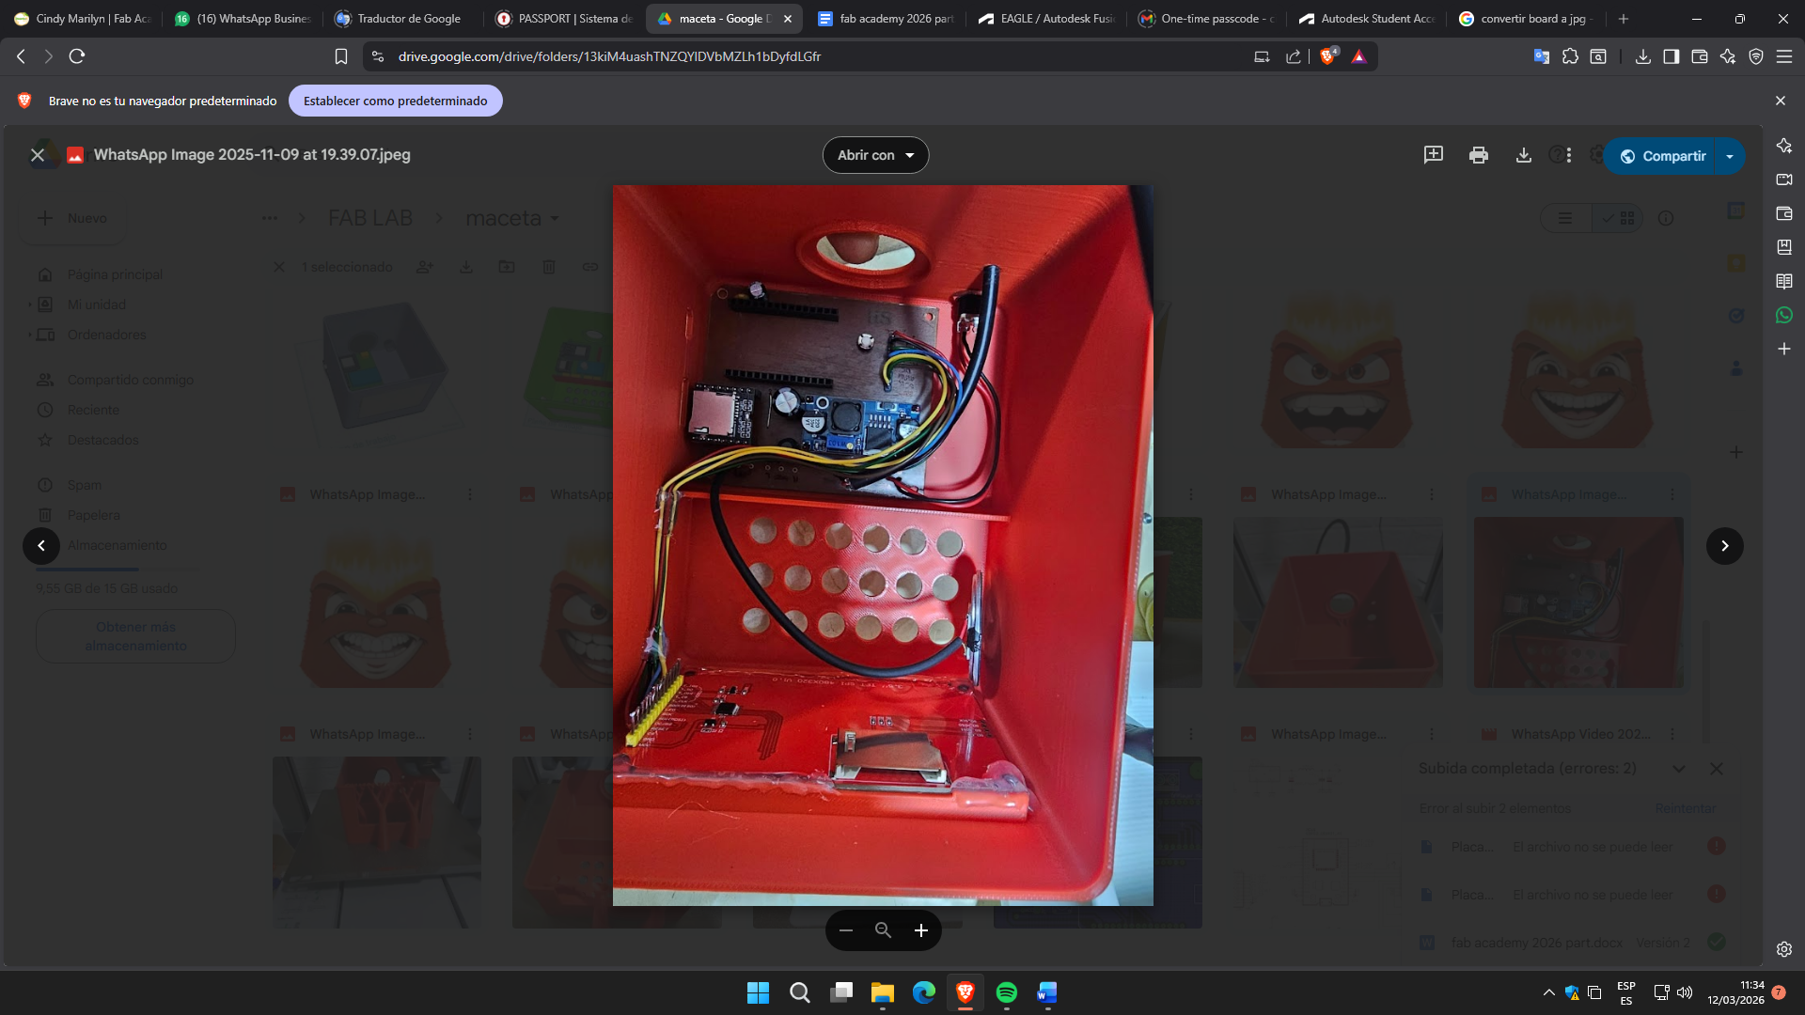Open the more actions three-dot menu

[1568, 155]
